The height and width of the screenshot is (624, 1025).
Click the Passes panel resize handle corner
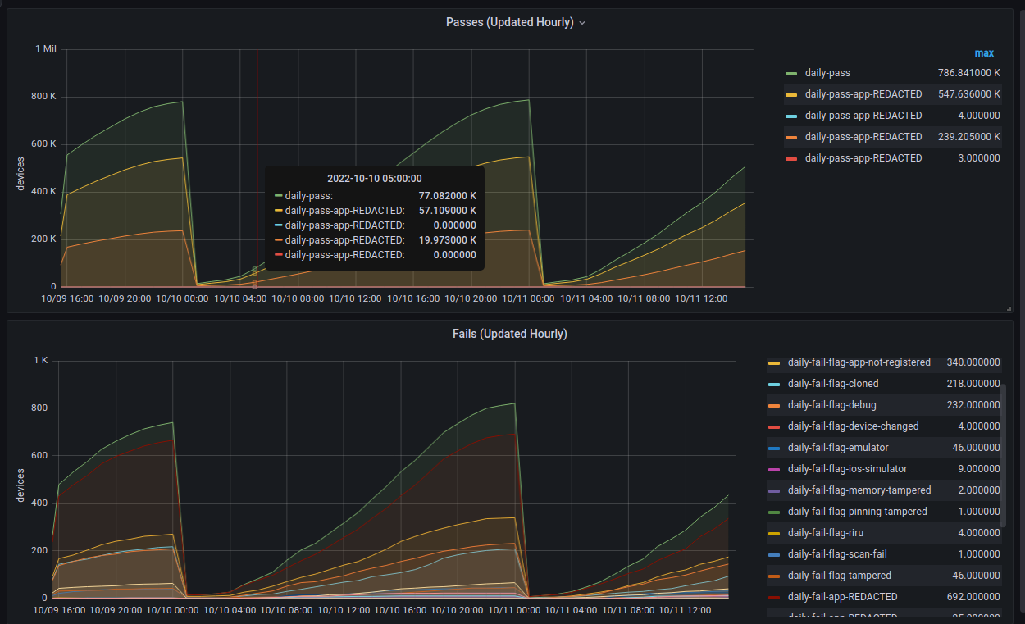(x=1009, y=308)
